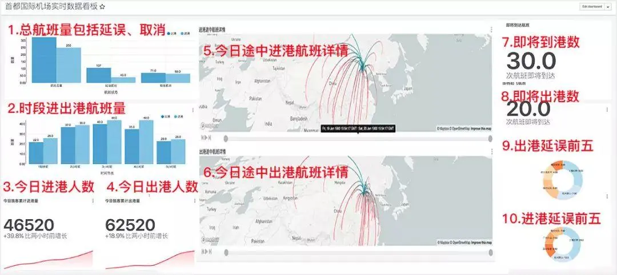Open options menu for 进港途中航班详情 map panel
This screenshot has height=275, width=617.
[491, 30]
